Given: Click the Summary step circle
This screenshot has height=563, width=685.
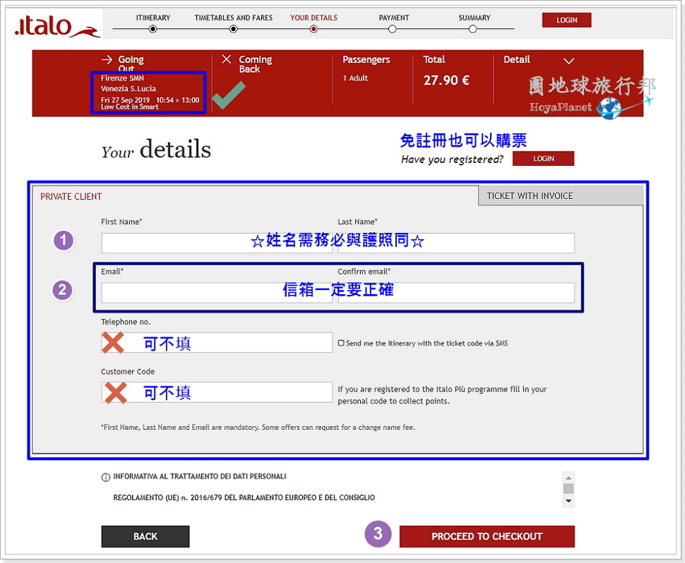Looking at the screenshot, I should point(472,29).
